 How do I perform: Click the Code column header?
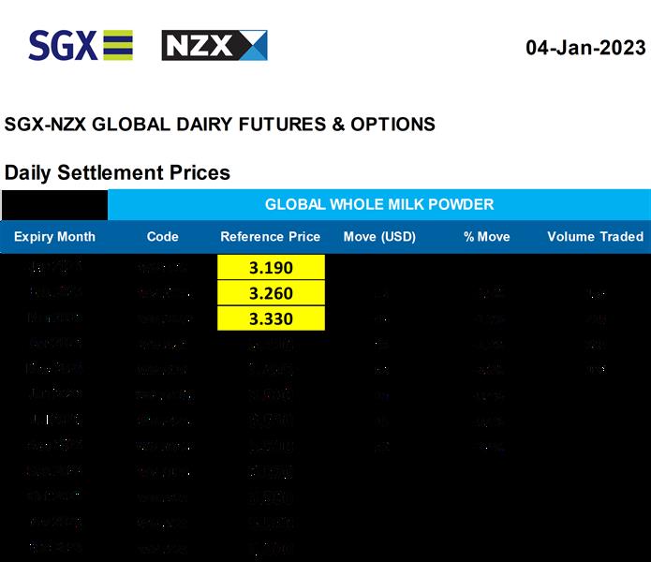162,237
